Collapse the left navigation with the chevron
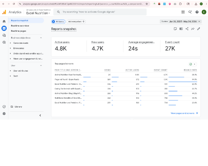Image resolution: width=208 pixels, height=166 pixels. [40, 115]
